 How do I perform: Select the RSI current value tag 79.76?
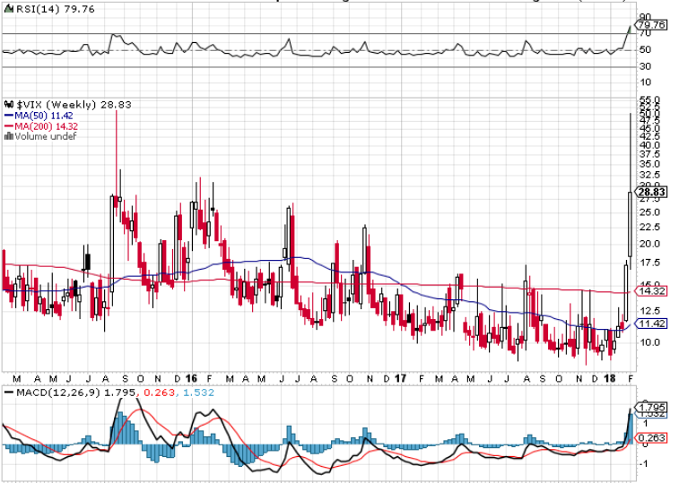(651, 25)
